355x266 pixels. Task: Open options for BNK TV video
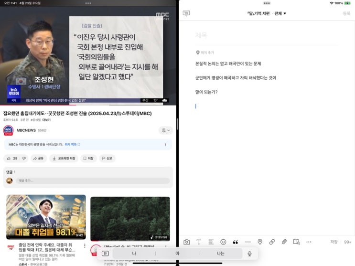tap(85, 245)
